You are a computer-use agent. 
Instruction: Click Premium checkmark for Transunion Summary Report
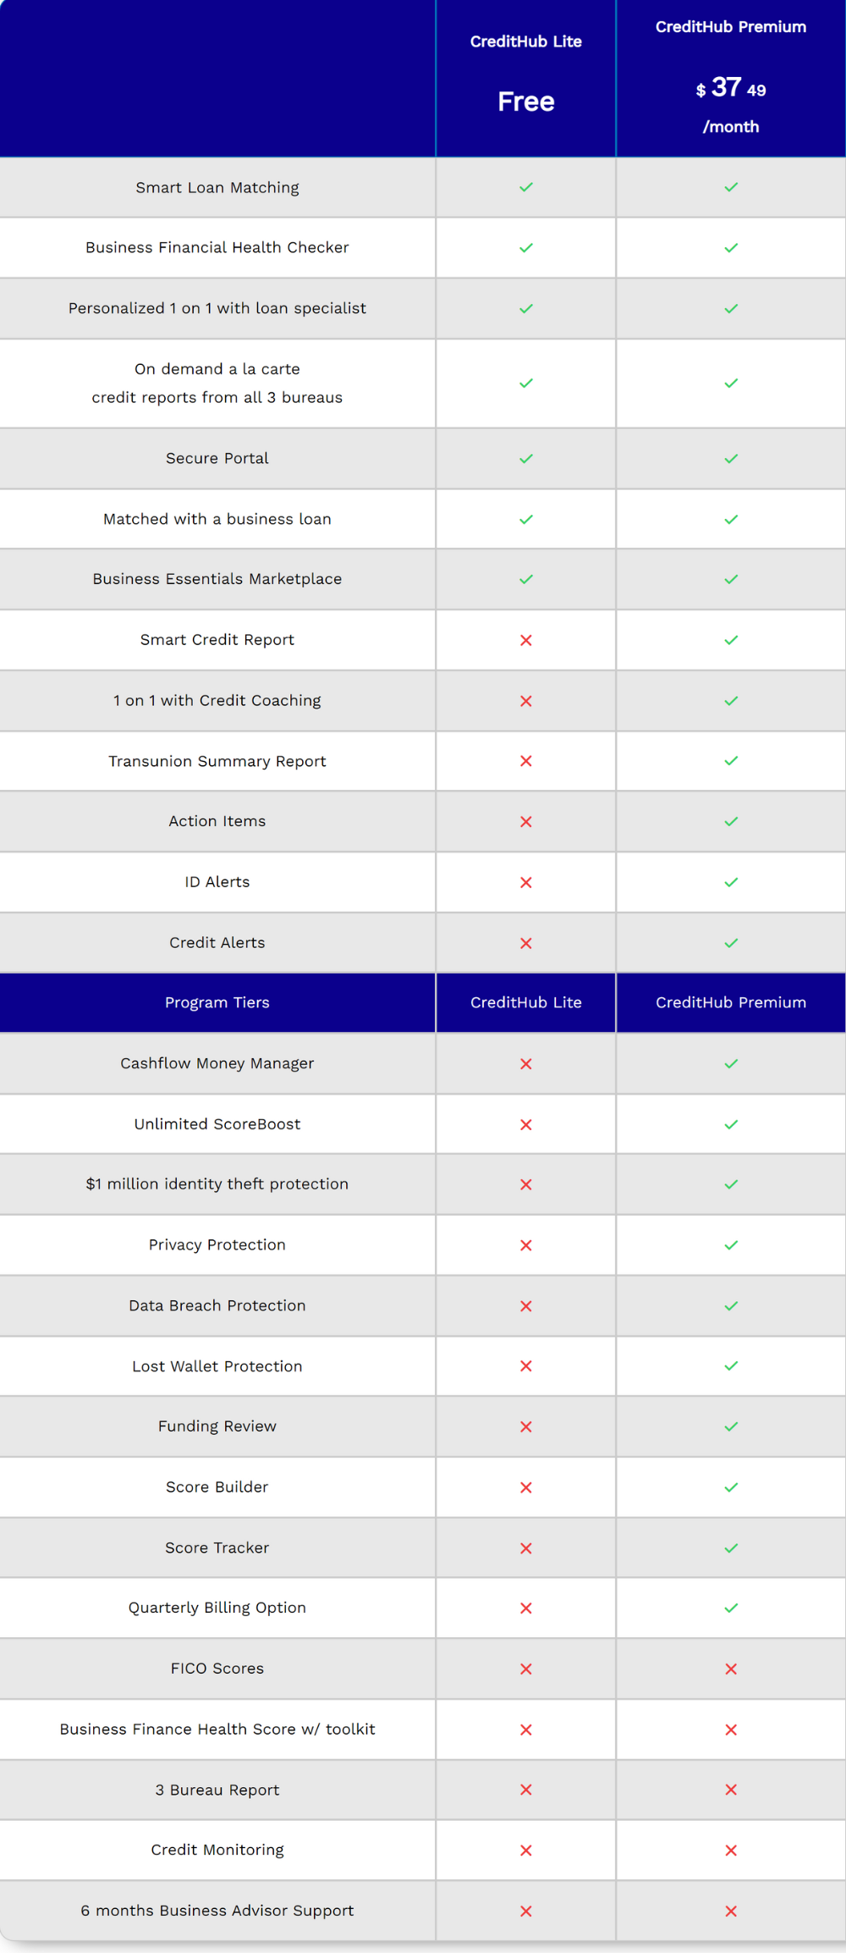click(731, 761)
